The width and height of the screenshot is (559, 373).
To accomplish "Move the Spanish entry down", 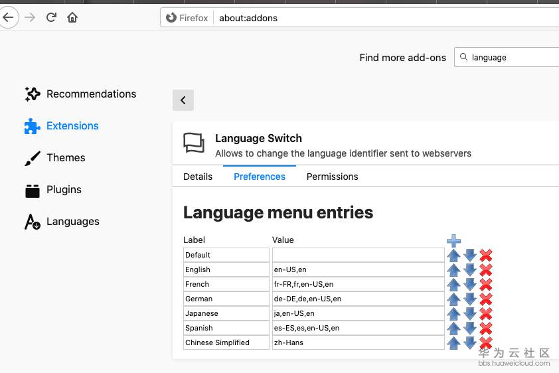I will (470, 328).
